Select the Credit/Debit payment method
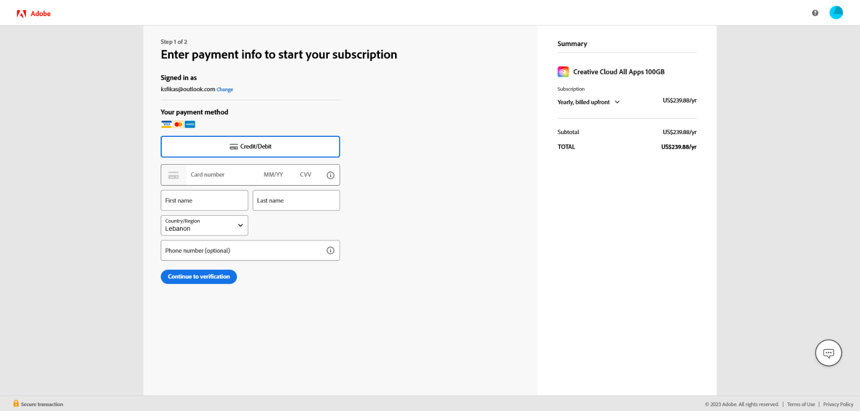The height and width of the screenshot is (411, 860). click(x=250, y=146)
